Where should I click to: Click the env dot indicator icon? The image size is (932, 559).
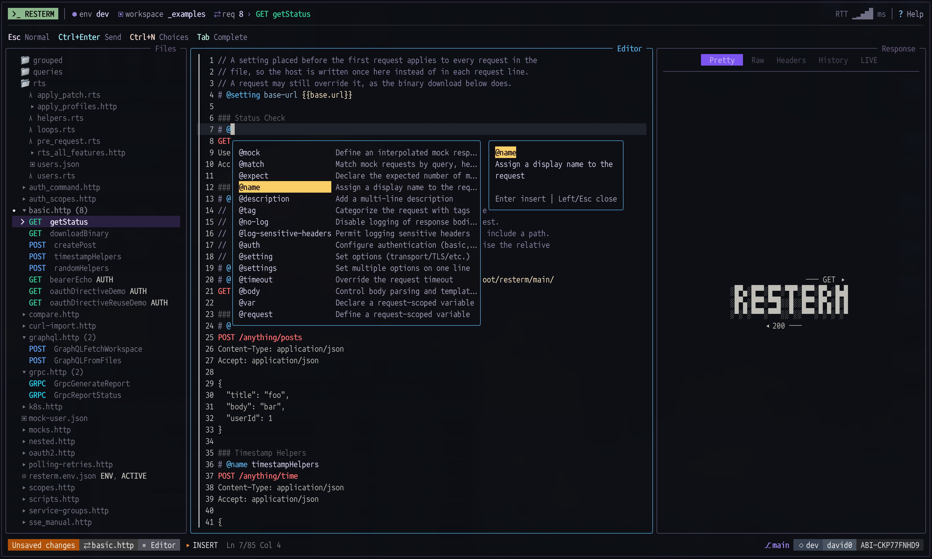tap(74, 14)
